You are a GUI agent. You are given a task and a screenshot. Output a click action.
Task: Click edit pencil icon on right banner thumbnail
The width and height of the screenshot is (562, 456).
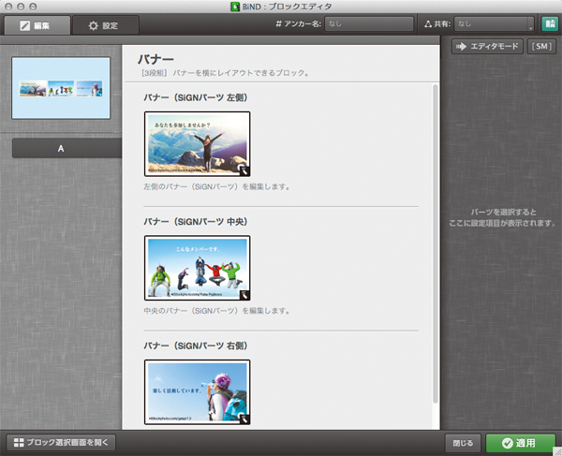point(243,419)
